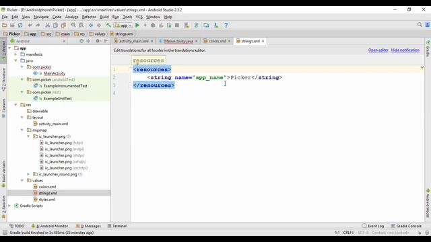
Task: Open the Terminal tool window
Action: [x=117, y=226]
